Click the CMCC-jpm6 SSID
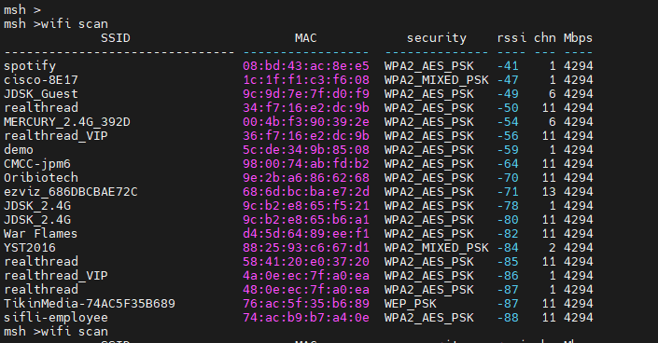This screenshot has width=658, height=343. (37, 164)
